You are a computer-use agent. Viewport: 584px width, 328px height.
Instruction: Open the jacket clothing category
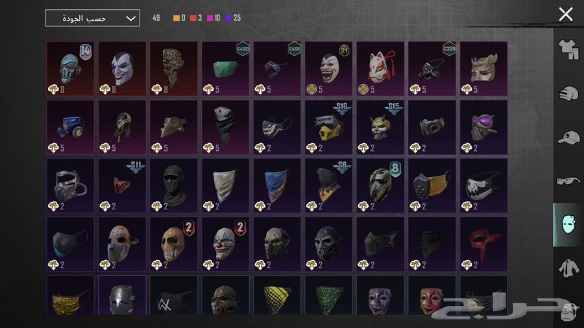pos(568,268)
